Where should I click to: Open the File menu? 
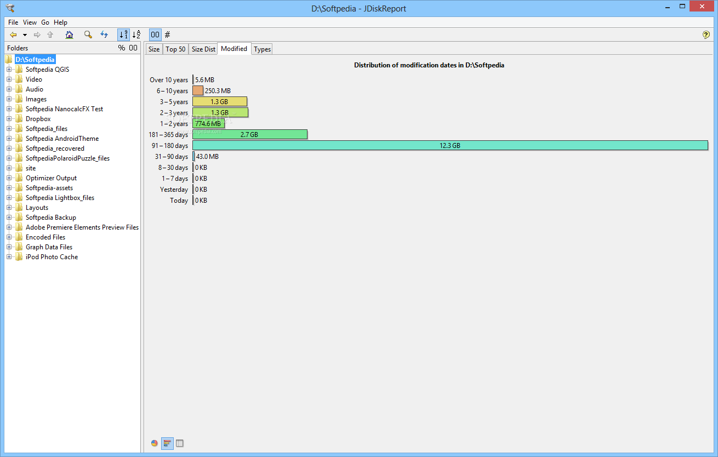coord(13,22)
